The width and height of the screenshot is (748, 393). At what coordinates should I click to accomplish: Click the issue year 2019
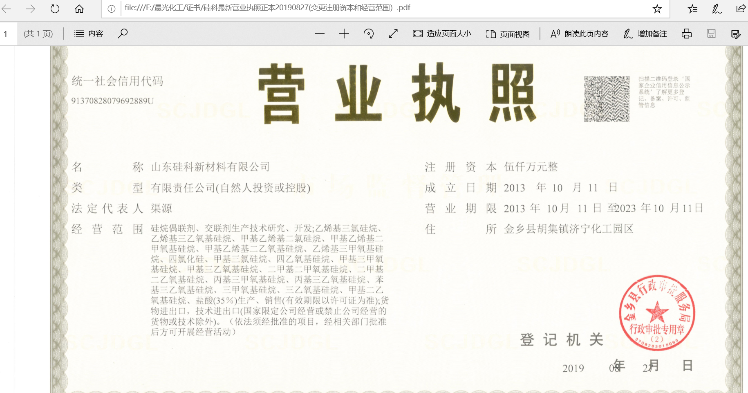point(573,368)
